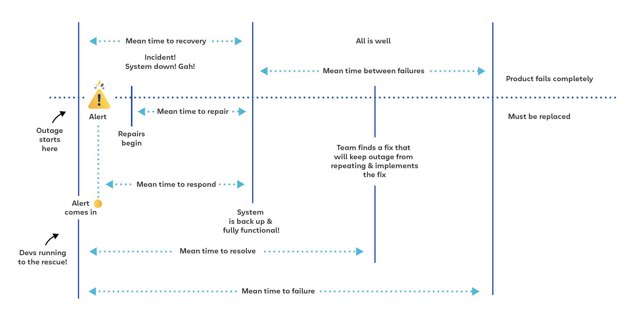The image size is (630, 321).
Task: Click the Mean time between failures left arrow
Action: 259,69
